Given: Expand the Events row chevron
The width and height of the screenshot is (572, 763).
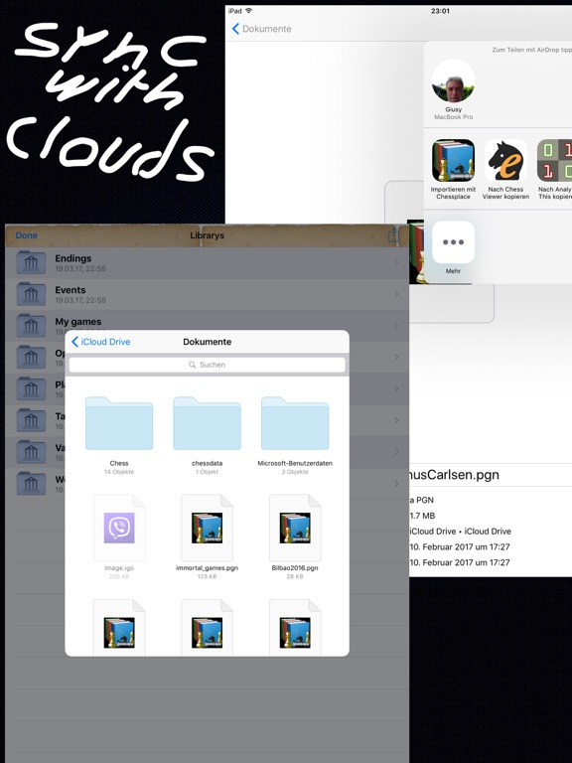Looking at the screenshot, I should pyautogui.click(x=397, y=294).
